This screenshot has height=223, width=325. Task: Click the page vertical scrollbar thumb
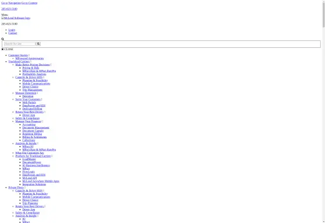coord(324,14)
